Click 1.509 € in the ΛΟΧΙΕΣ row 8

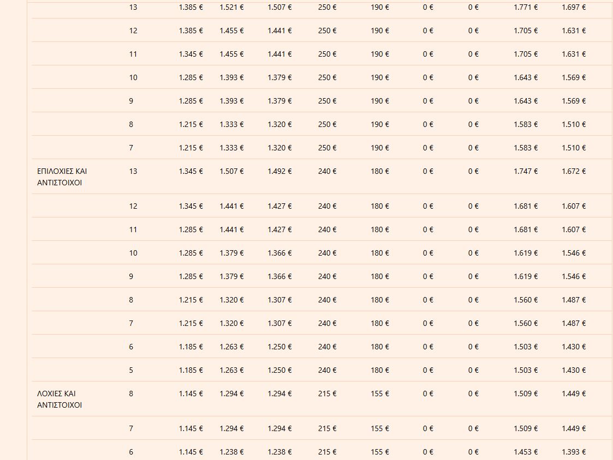click(525, 394)
